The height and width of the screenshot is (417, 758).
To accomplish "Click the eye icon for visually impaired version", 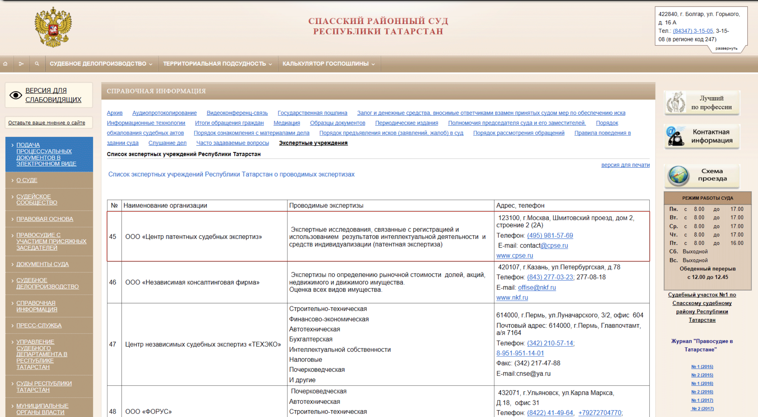I will [15, 95].
